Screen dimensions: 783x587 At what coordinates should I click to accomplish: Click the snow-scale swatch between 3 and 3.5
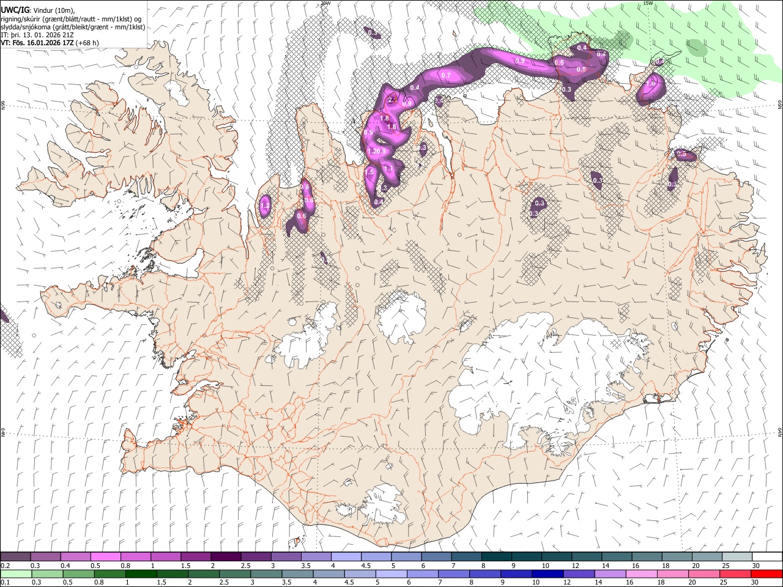click(x=286, y=556)
